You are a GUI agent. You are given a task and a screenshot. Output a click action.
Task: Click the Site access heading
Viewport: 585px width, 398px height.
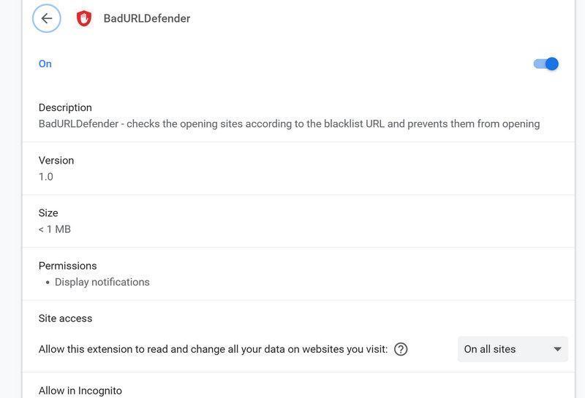[65, 318]
